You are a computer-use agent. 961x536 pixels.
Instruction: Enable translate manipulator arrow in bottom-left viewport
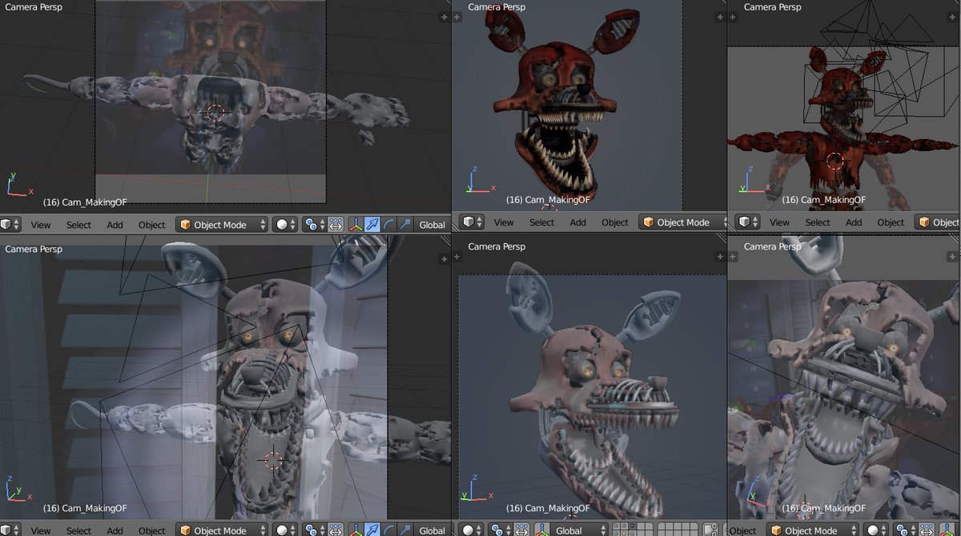372,530
